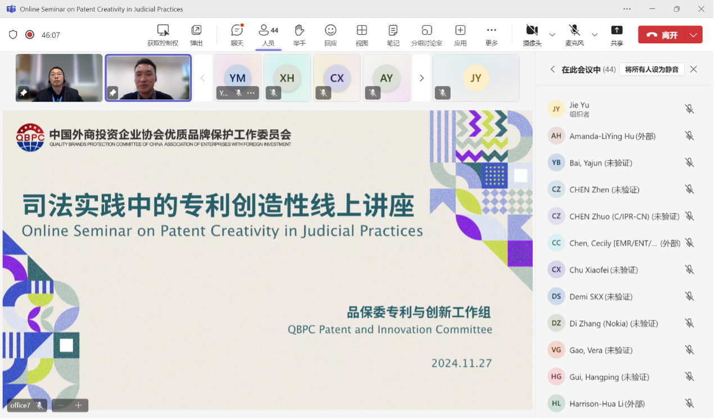
Task: Click the JY avatar beside Jie Yu
Action: [x=556, y=109]
